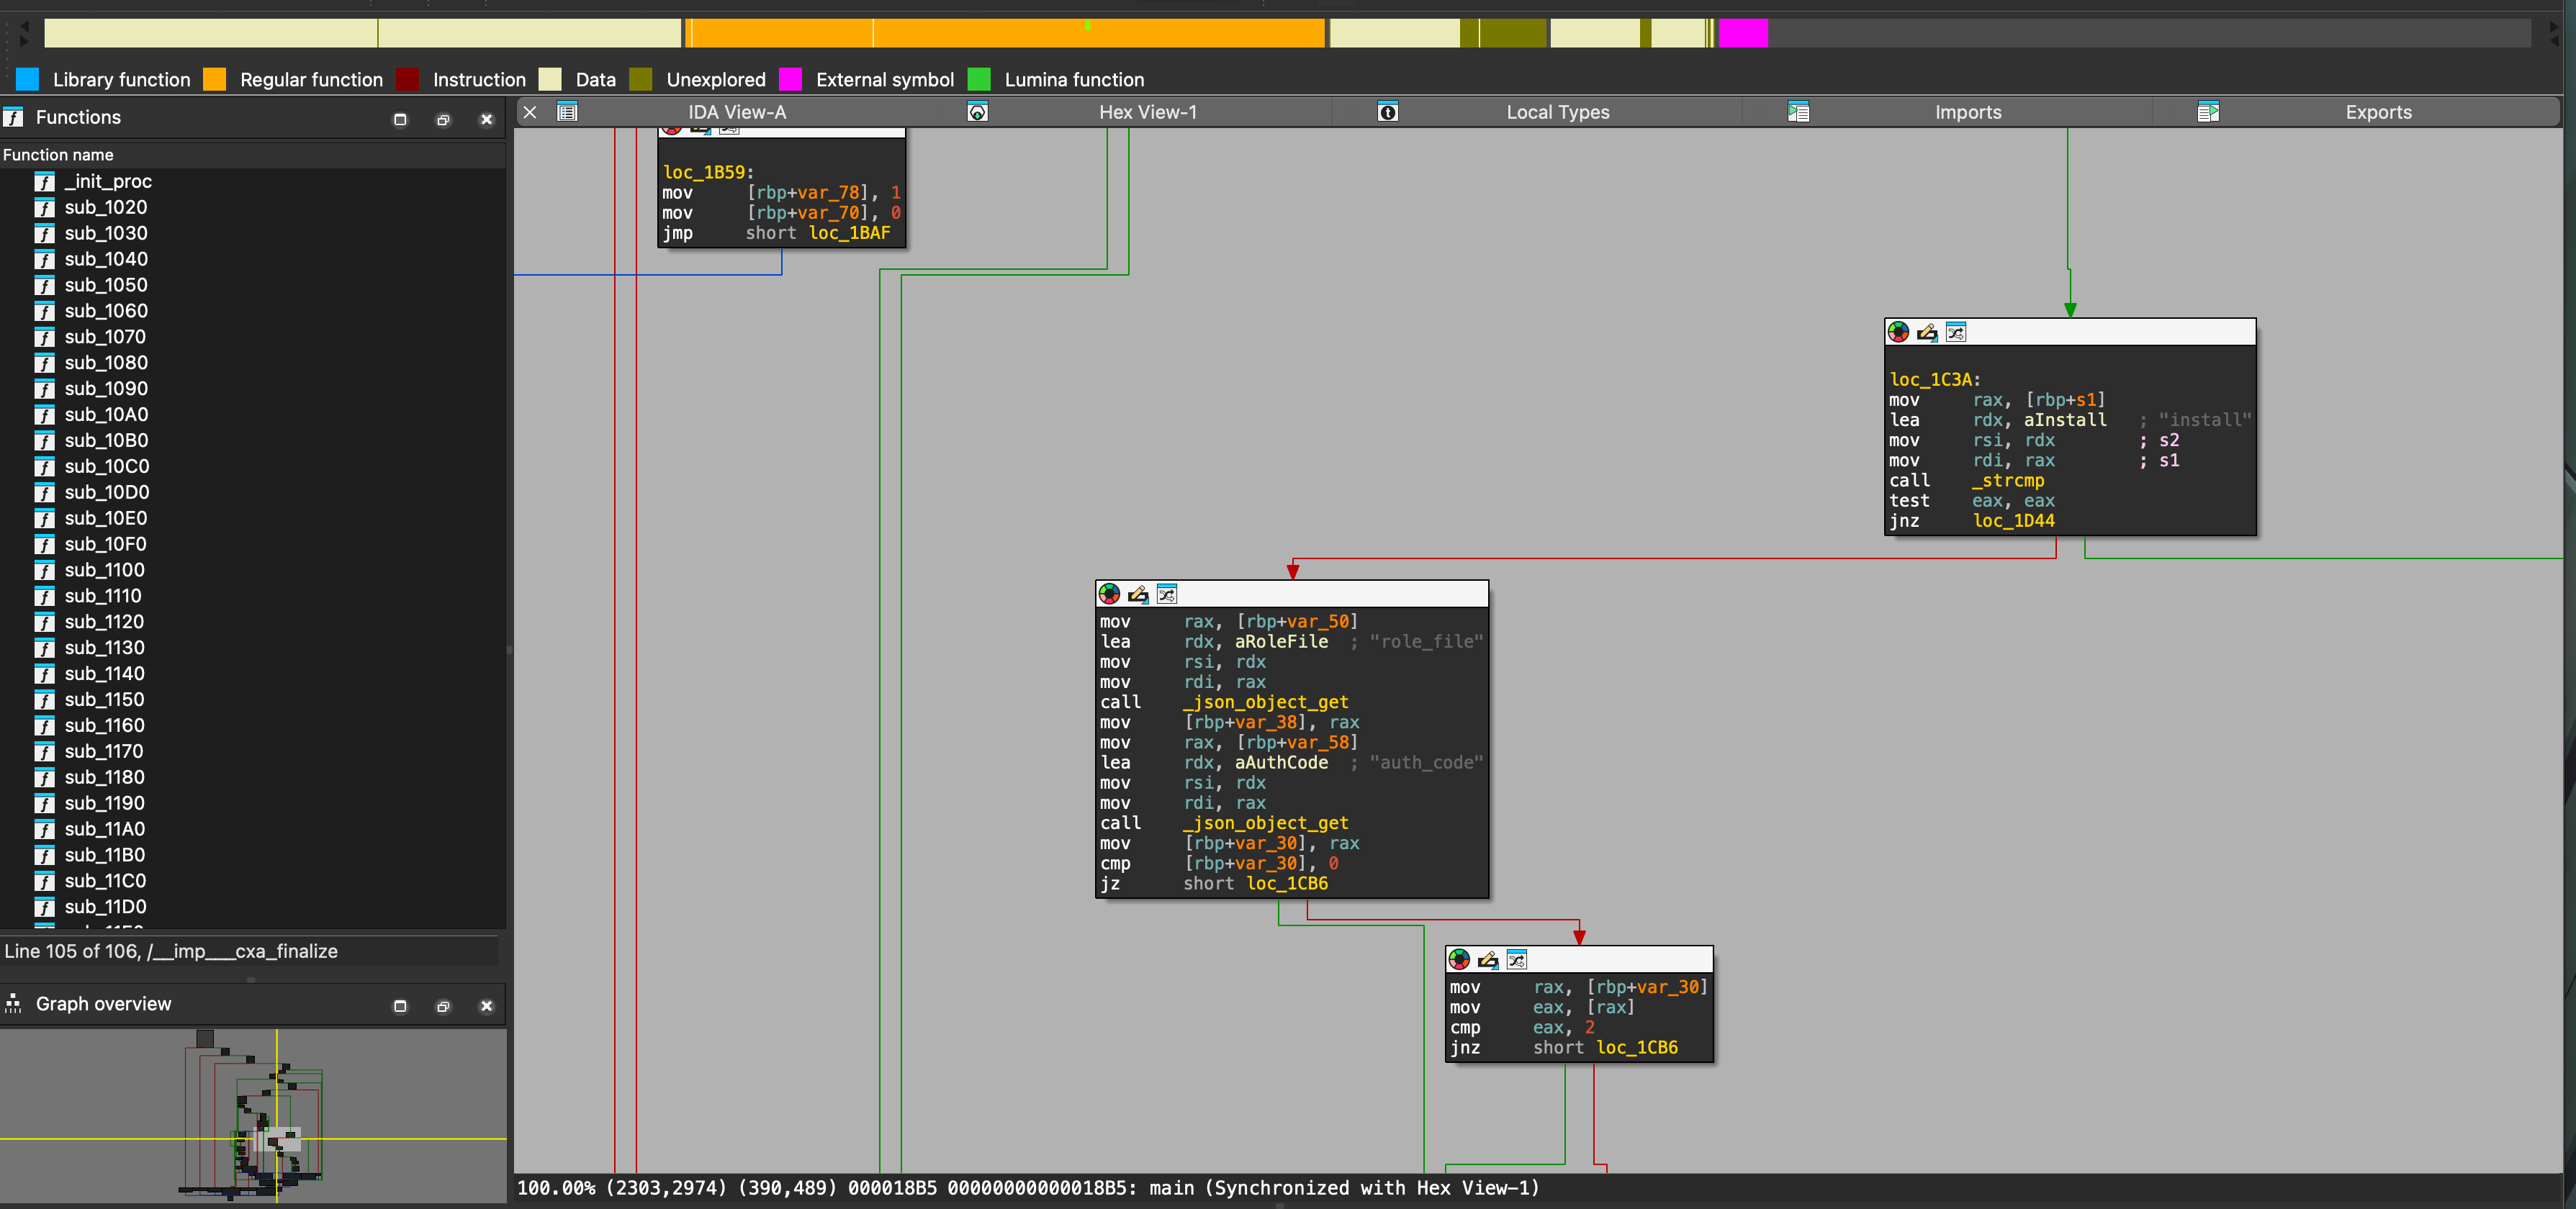
Task: Click the Hex View-1 tab icon
Action: tap(977, 112)
